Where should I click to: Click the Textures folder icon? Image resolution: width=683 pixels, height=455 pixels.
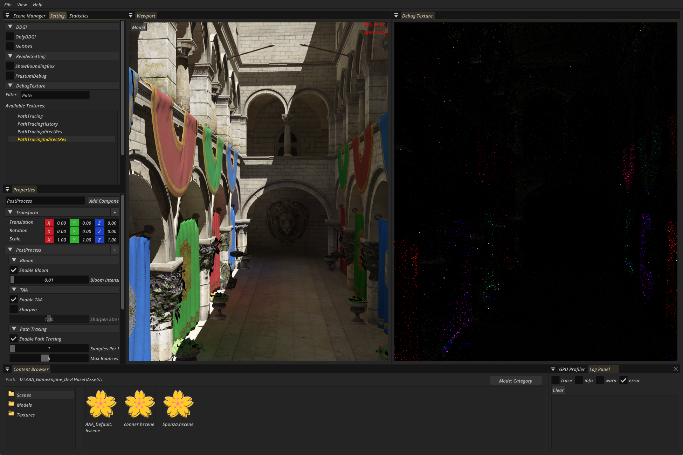point(11,414)
